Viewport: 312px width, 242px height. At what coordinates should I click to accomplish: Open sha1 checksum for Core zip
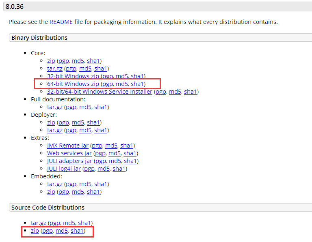tap(93, 61)
